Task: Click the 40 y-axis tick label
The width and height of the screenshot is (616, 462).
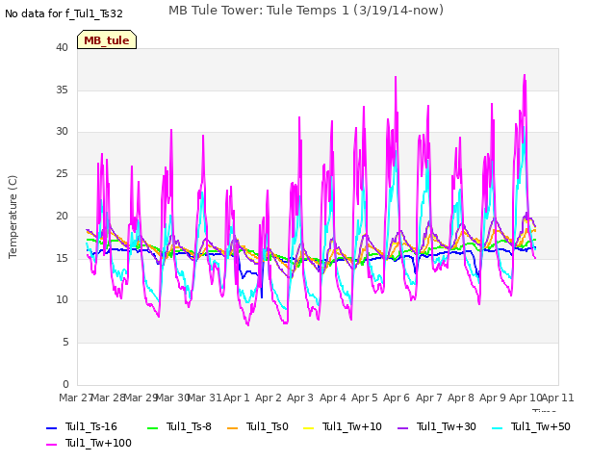Action: tap(62, 47)
